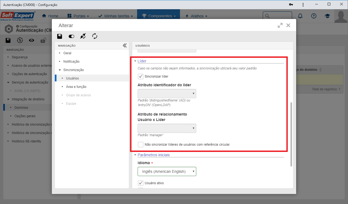Image resolution: width=348 pixels, height=204 pixels.
Task: Select Geral in dialog navigation
Action: [x=67, y=53]
